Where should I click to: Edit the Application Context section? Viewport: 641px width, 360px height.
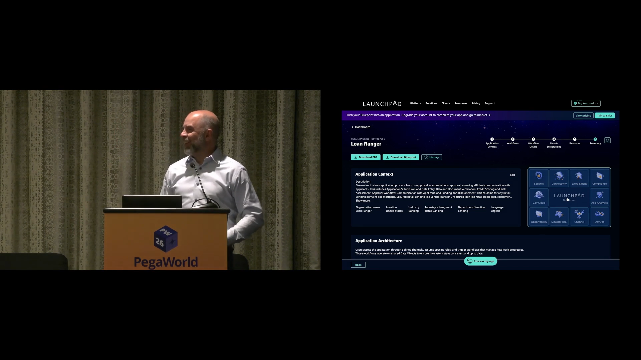coord(512,175)
